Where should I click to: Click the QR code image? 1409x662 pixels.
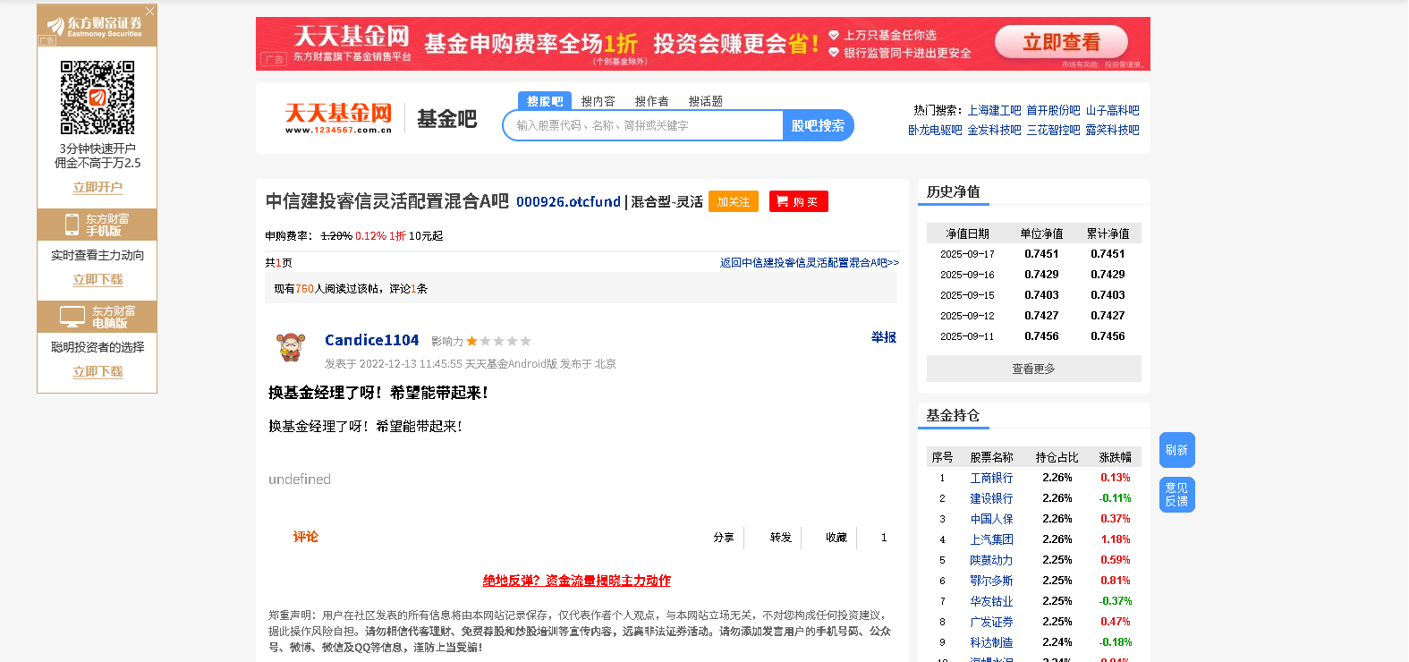98,98
